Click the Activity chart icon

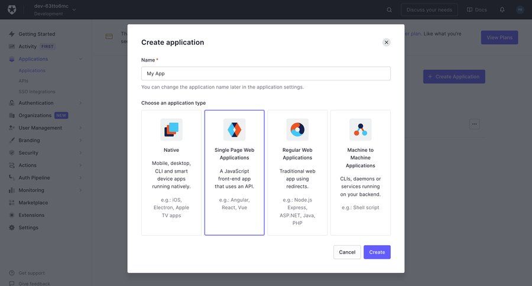pyautogui.click(x=12, y=47)
